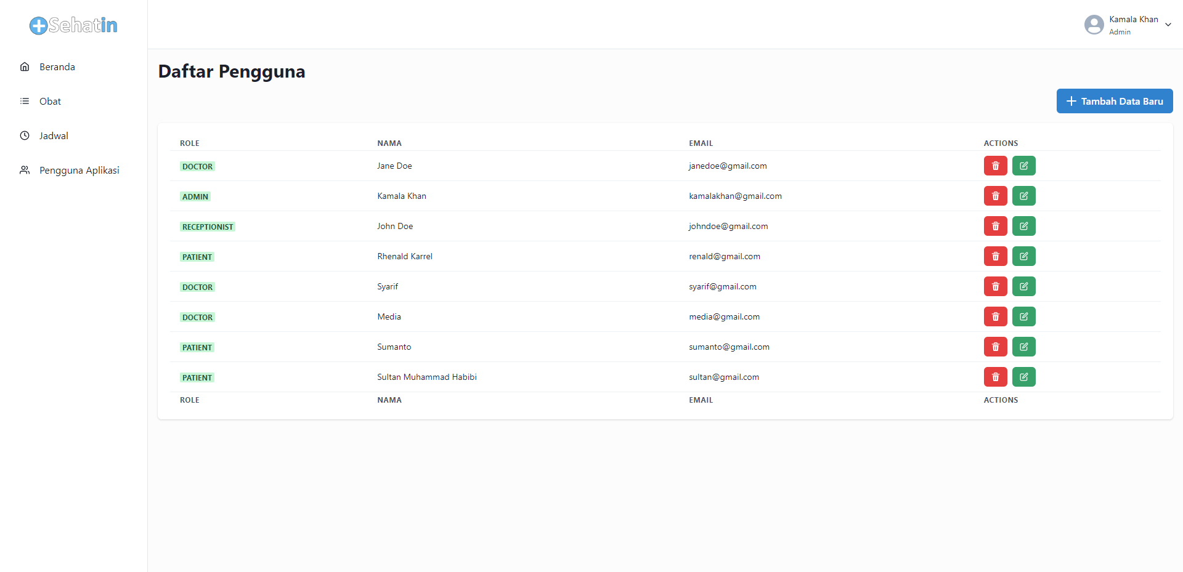The width and height of the screenshot is (1183, 572).
Task: Click the Beranda home icon
Action: click(x=25, y=66)
